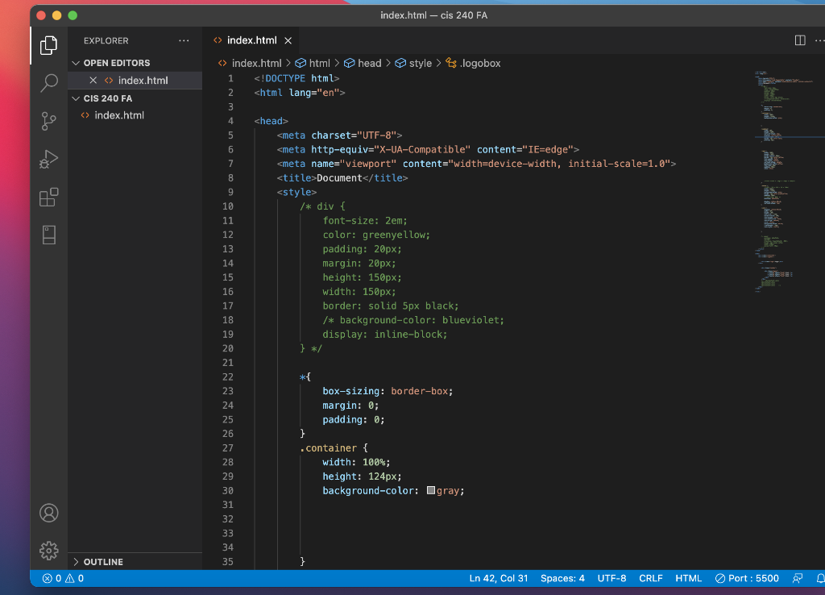
Task: Open the Accounts menu icon
Action: 48,513
